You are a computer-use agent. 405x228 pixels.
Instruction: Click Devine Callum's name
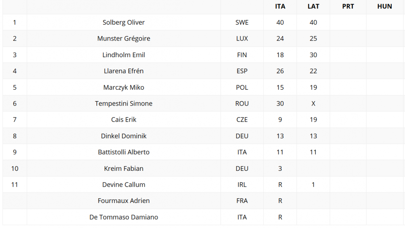tap(123, 185)
